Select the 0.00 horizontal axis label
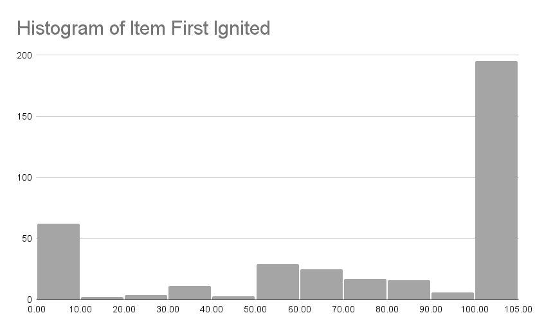This screenshot has width=535, height=331. pyautogui.click(x=37, y=310)
